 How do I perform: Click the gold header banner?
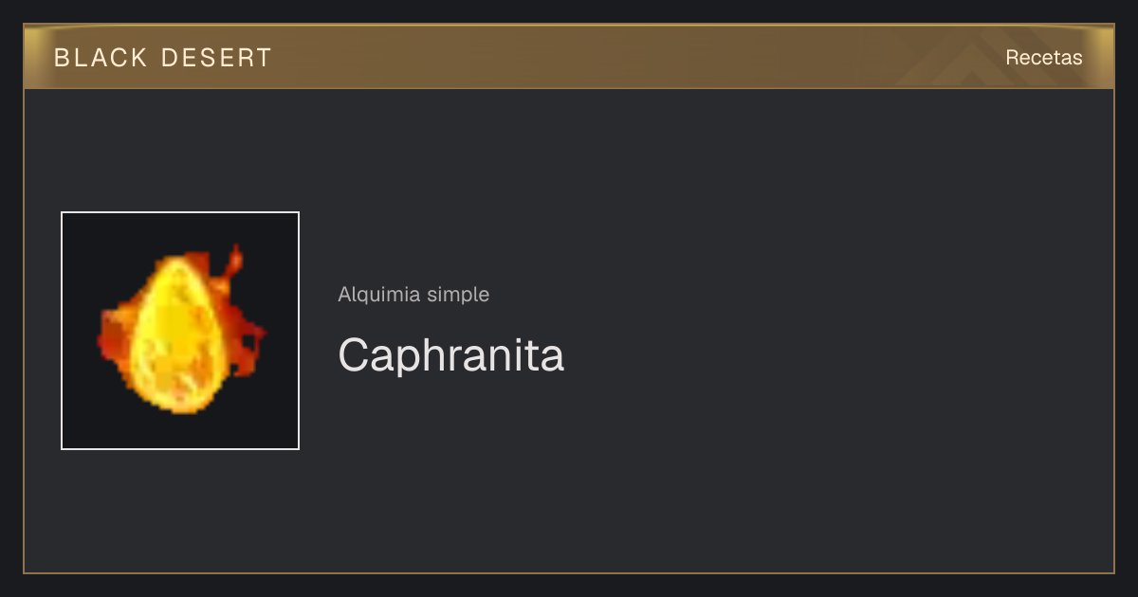pyautogui.click(x=569, y=57)
